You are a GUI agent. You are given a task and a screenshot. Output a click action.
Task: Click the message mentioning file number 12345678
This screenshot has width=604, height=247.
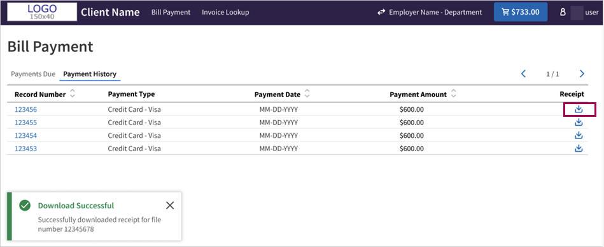pos(99,225)
